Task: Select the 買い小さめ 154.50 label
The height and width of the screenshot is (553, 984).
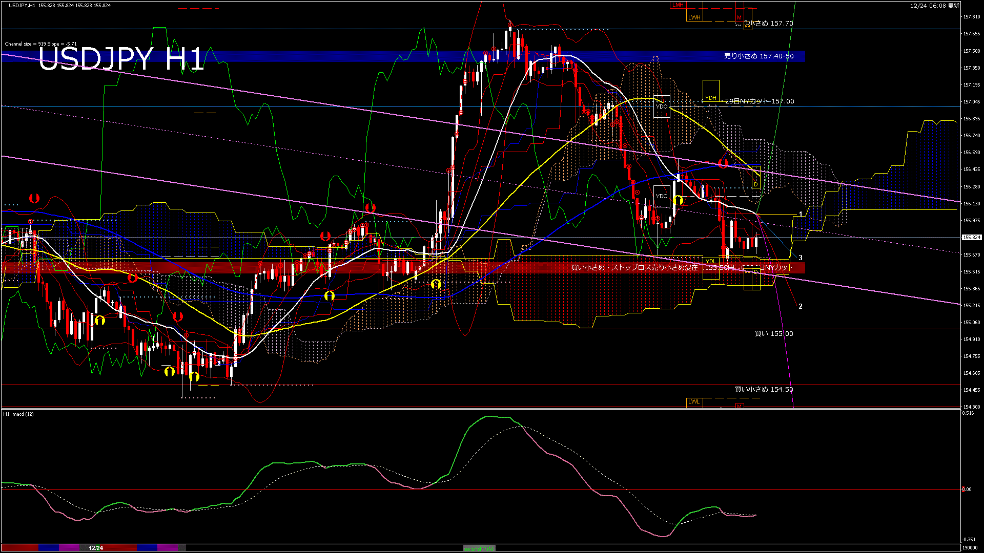Action: tap(764, 390)
